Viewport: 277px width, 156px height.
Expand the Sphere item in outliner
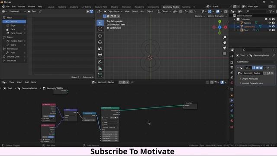point(238,23)
